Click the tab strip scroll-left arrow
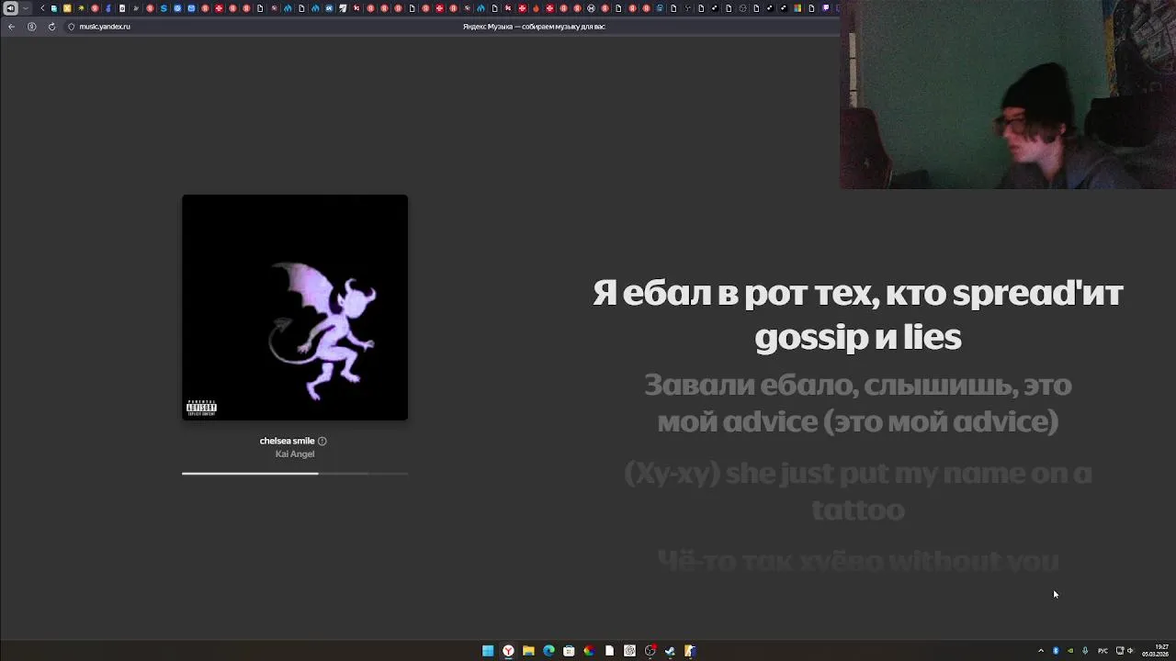 tap(42, 8)
